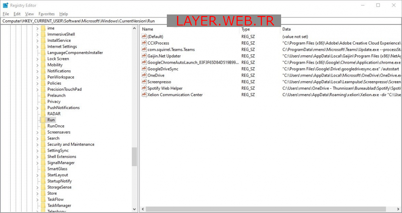Image resolution: width=402 pixels, height=213 pixels.
Task: Click the string value icon beside OneDrive
Action: coord(144,75)
